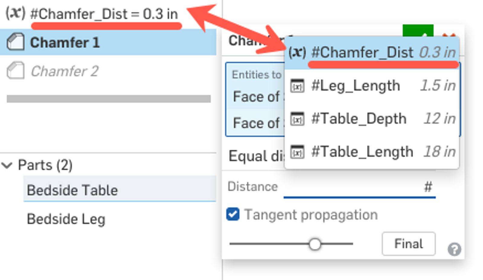Open the help question mark icon
The height and width of the screenshot is (280, 483).
(454, 249)
